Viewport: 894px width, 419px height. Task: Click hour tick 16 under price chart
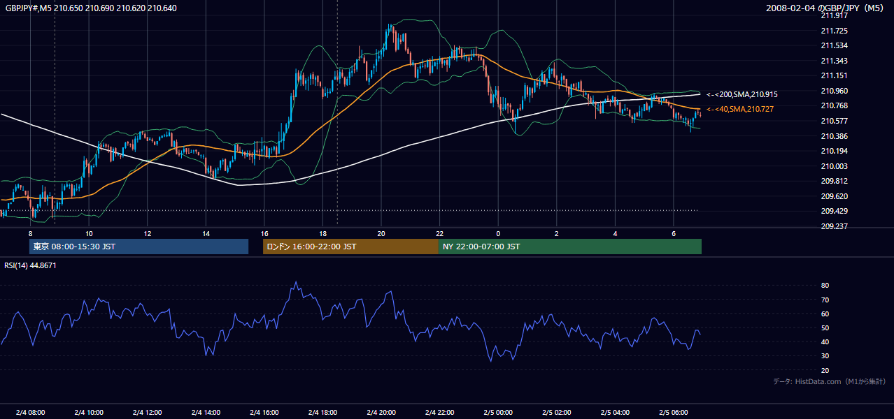pos(264,233)
